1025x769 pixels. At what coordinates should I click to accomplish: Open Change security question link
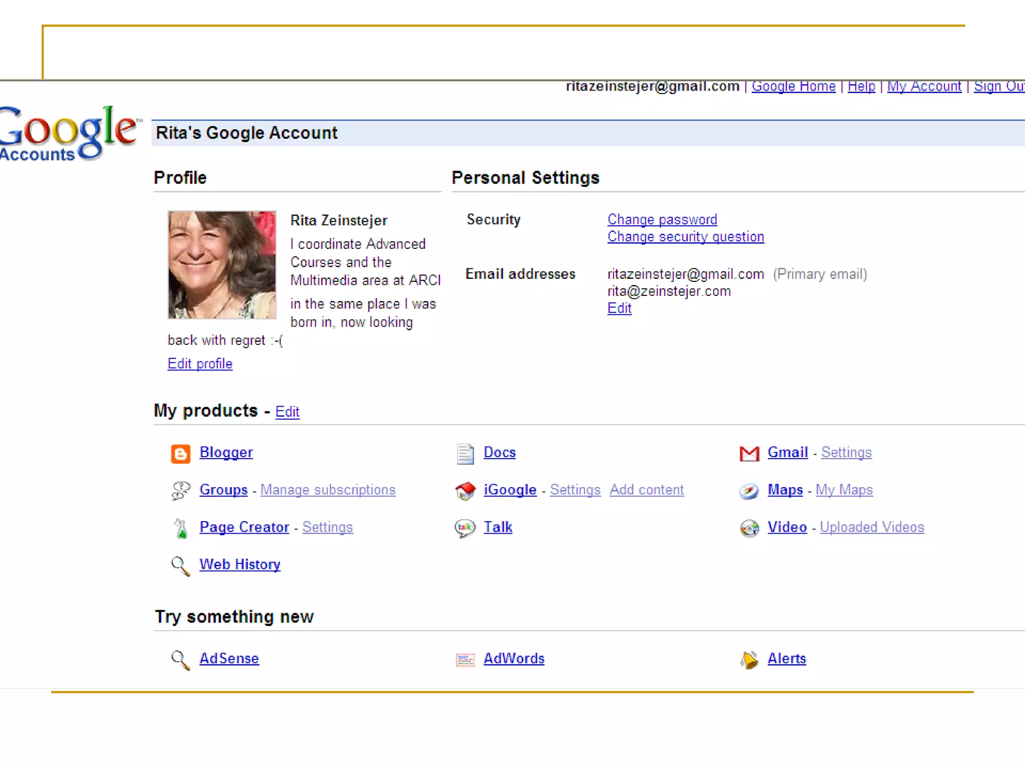coord(685,237)
